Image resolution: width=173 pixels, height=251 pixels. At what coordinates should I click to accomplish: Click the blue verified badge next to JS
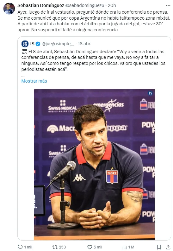coord(38,44)
